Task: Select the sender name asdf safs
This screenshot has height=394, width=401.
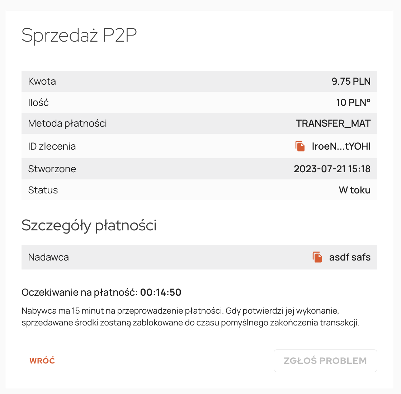Action: 350,257
